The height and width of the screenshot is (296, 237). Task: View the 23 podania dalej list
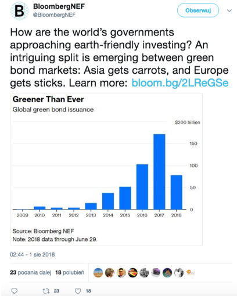pyautogui.click(x=31, y=272)
